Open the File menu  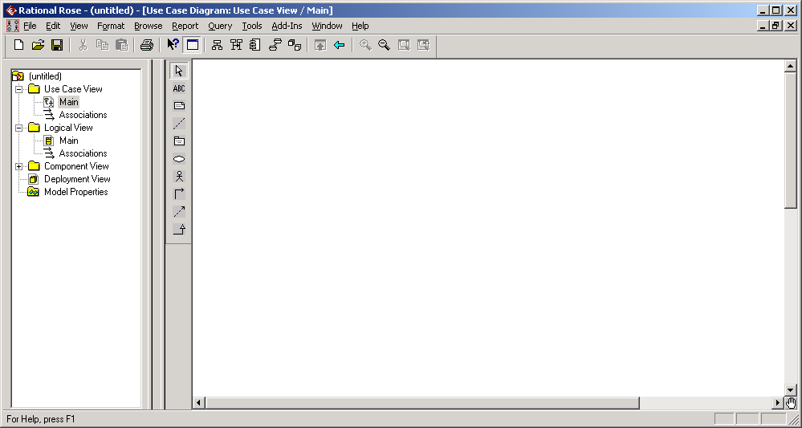click(30, 26)
